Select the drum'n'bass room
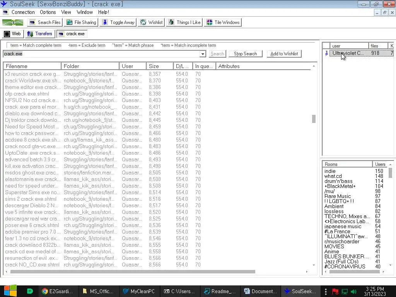 [338, 181]
